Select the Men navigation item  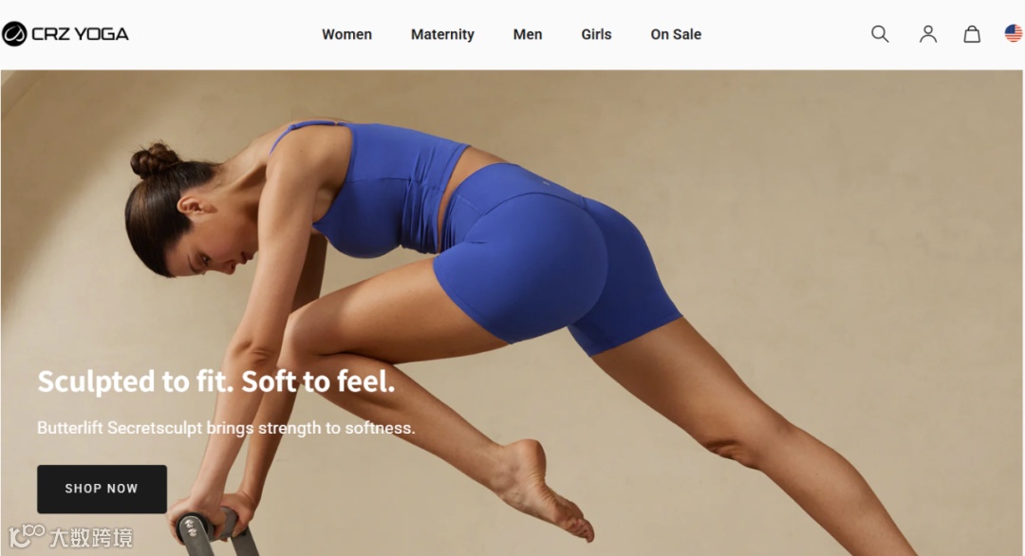pyautogui.click(x=528, y=34)
